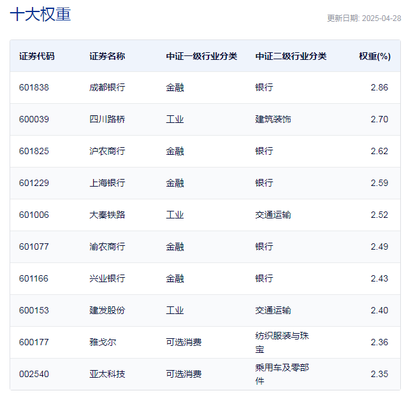This screenshot has height=393, width=406.
Task: Click 金融 in the 成都银行 row
Action: (x=175, y=87)
